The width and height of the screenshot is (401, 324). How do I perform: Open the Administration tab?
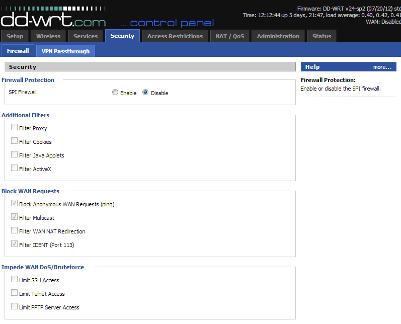(x=278, y=36)
